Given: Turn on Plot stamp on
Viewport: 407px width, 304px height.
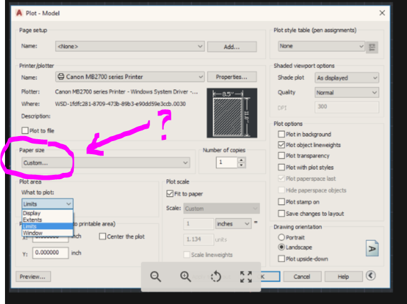Looking at the screenshot, I should 281,202.
